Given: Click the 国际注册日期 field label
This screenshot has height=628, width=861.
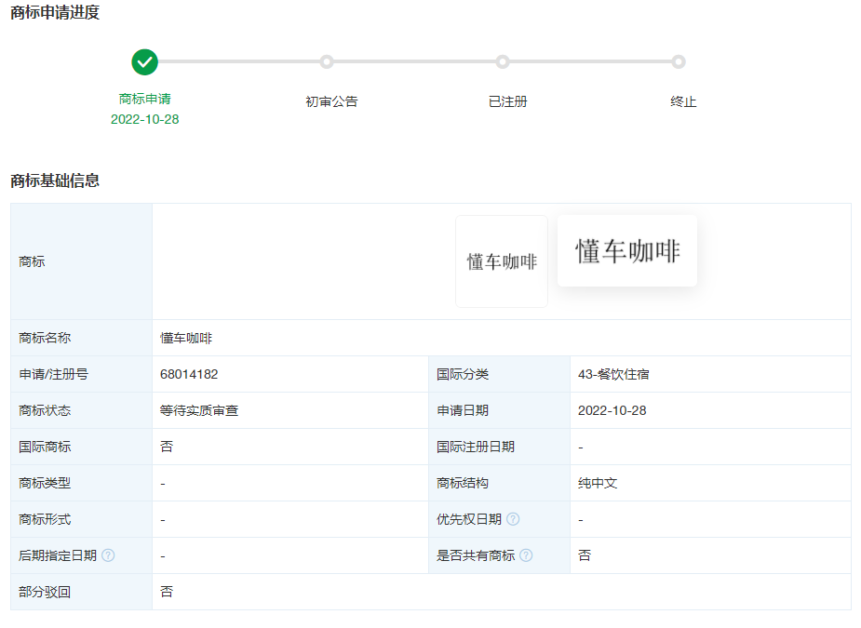Looking at the screenshot, I should [476, 447].
